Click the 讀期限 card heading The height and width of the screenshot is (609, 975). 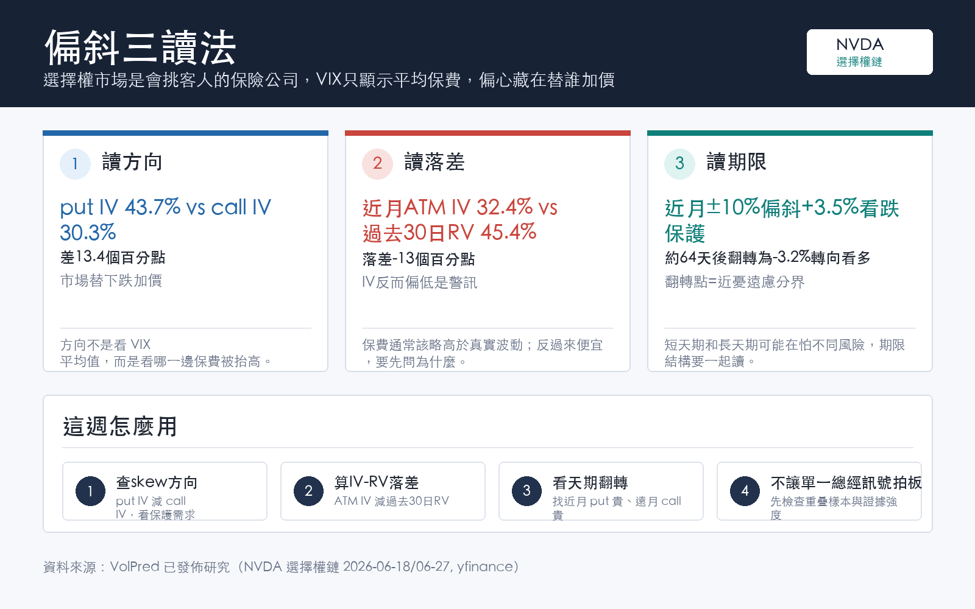coord(737,162)
